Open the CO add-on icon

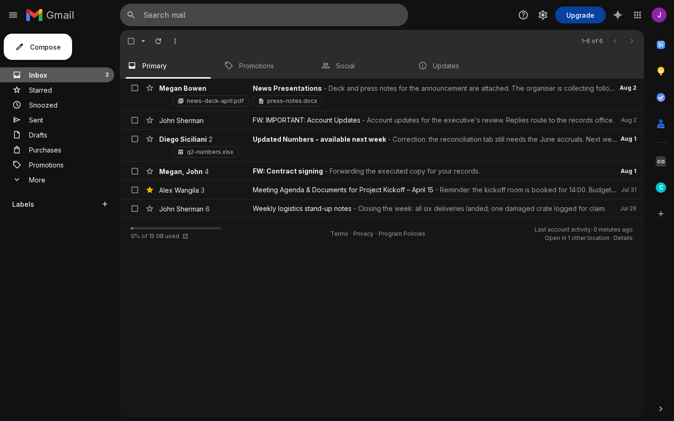click(661, 161)
